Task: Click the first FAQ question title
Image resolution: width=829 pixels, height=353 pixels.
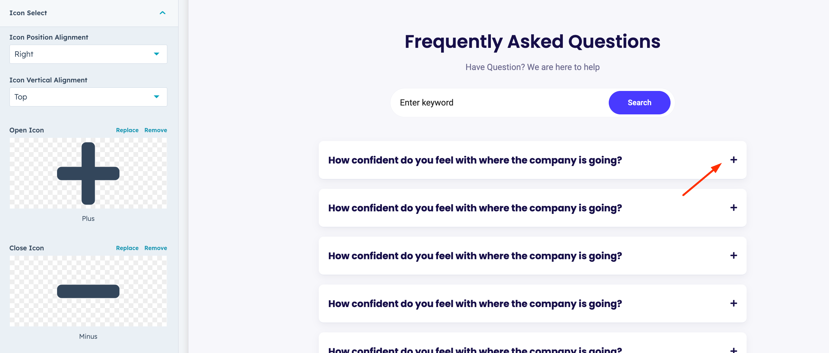Action: (475, 160)
